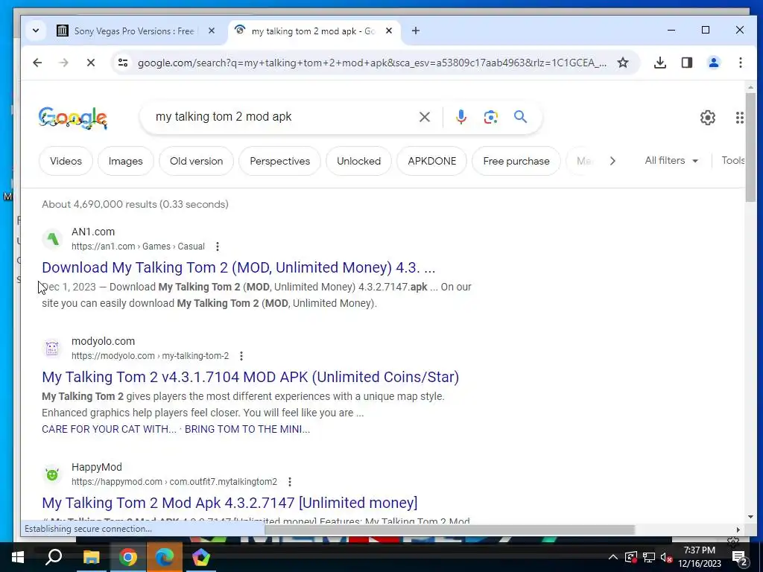Open the Tools option
The height and width of the screenshot is (572, 763).
[733, 161]
